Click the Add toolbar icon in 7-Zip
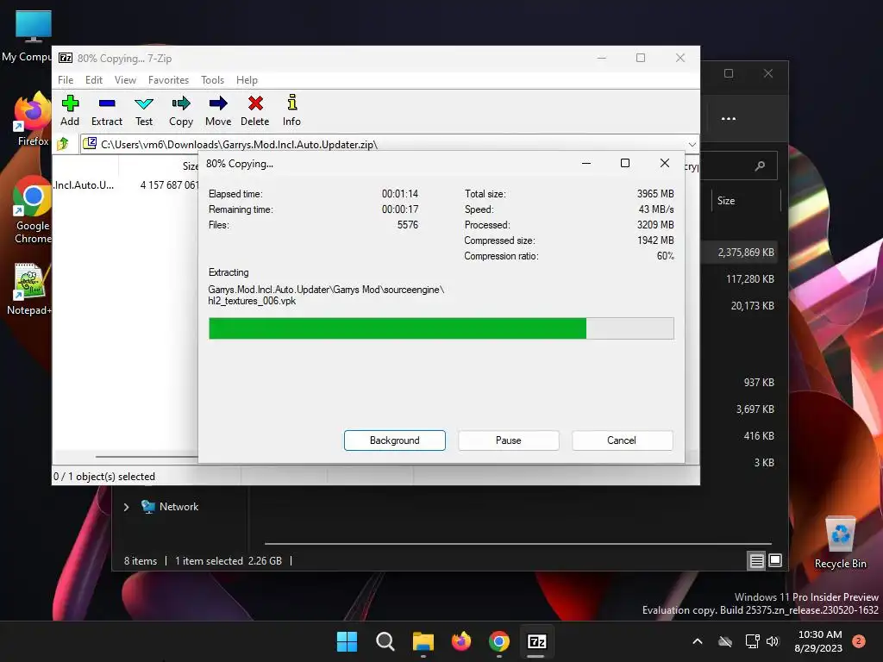 70,110
